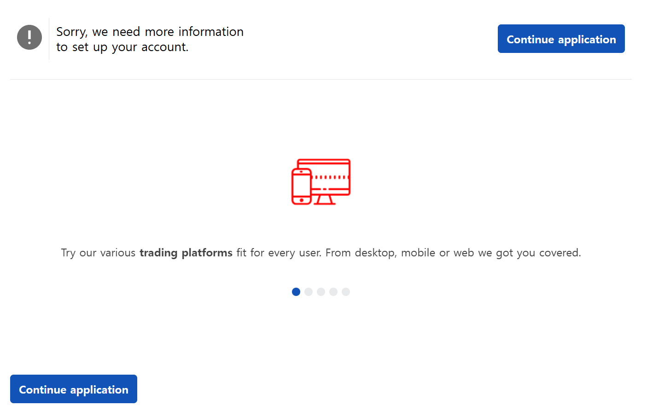Image resolution: width=647 pixels, height=417 pixels.
Task: Go to the second carousel slide dot
Action: [x=309, y=292]
